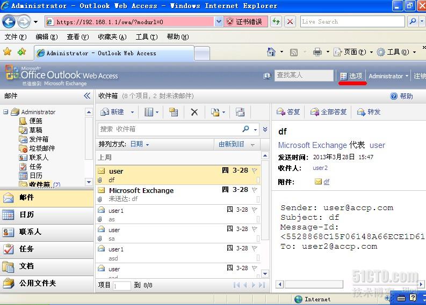Switch to 任务 in navigation pane
The image size is (426, 305).
click(x=47, y=249)
